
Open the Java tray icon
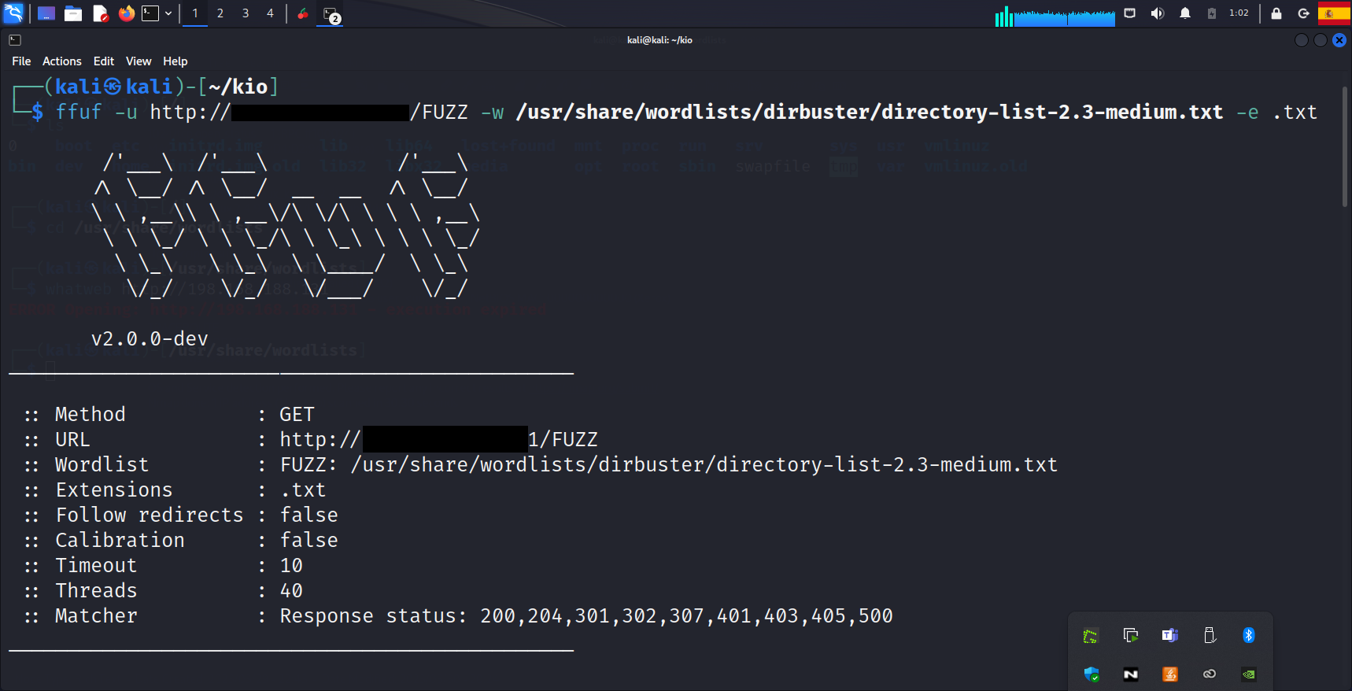1169,674
